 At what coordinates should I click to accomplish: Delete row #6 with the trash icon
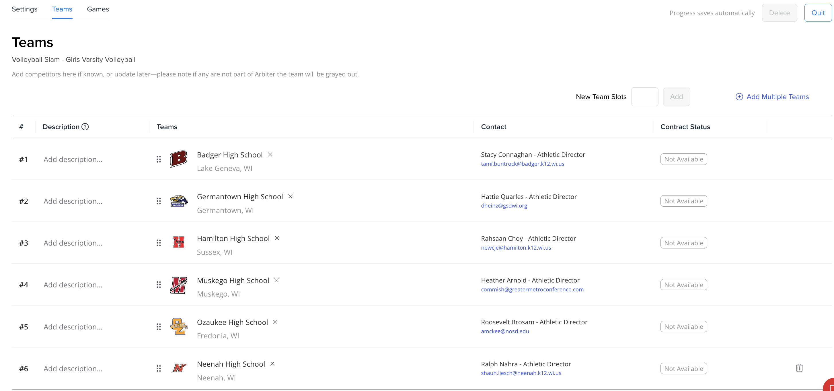799,368
